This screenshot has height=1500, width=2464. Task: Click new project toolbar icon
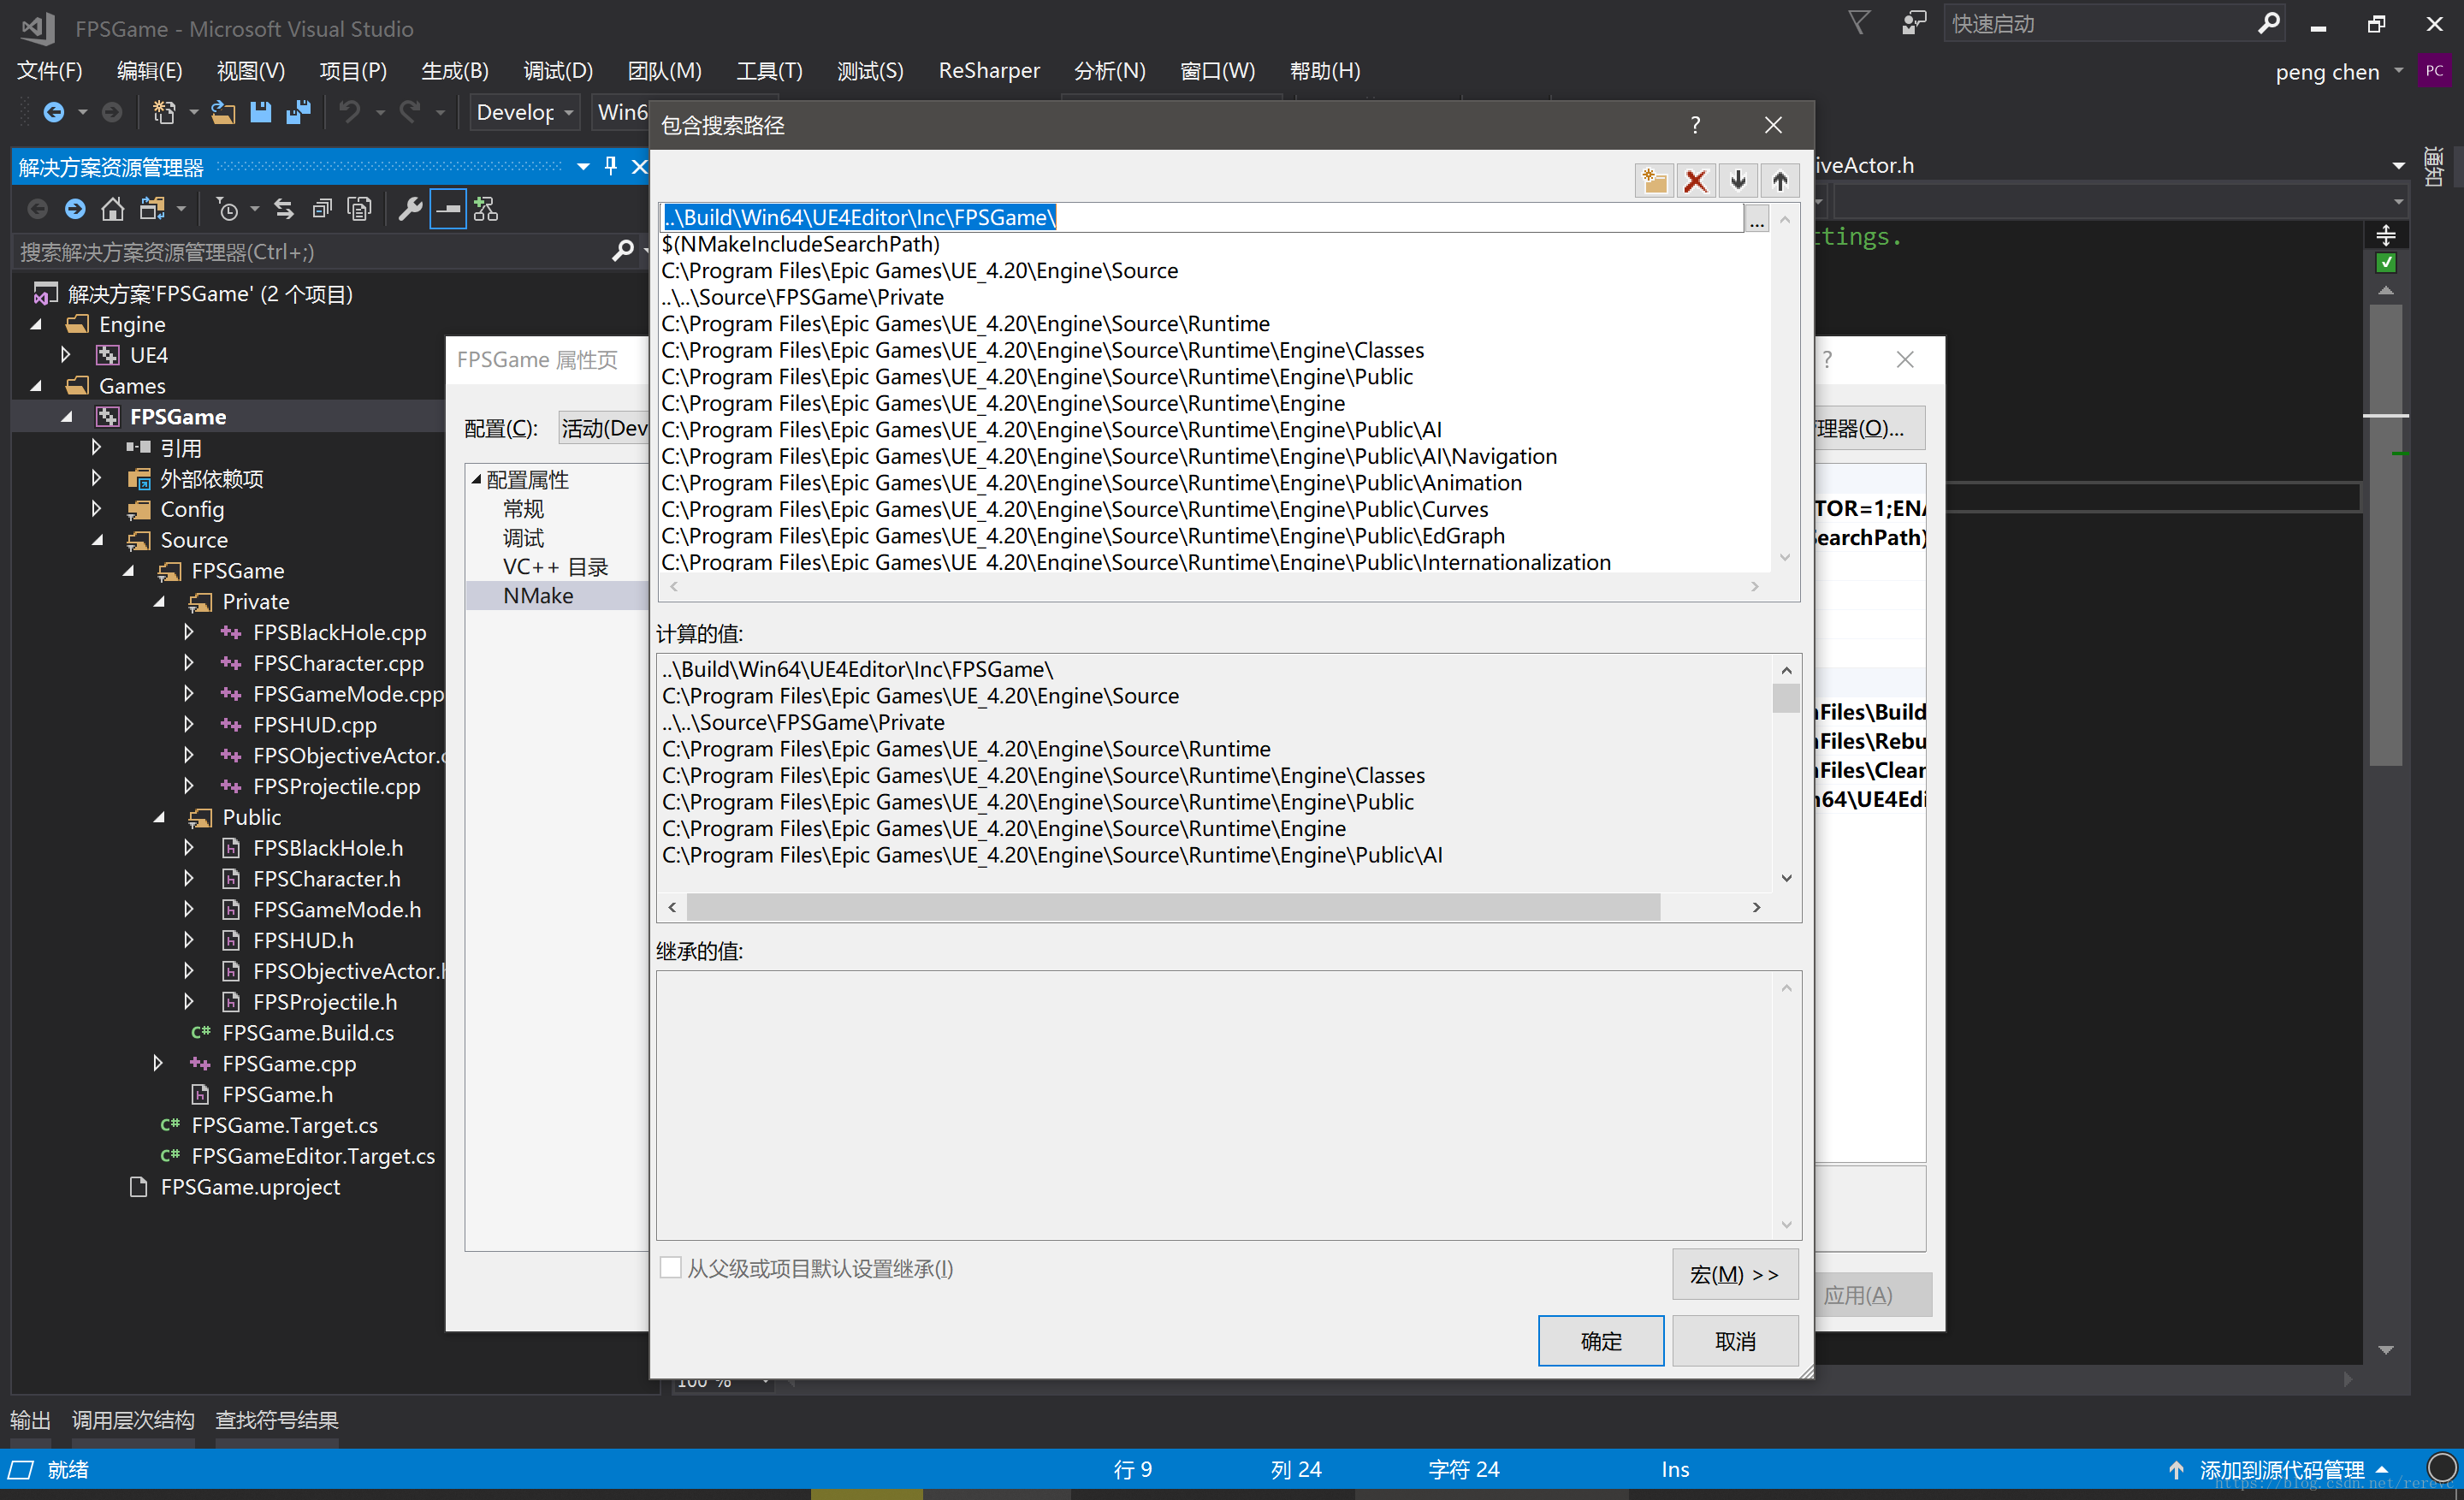[x=164, y=112]
